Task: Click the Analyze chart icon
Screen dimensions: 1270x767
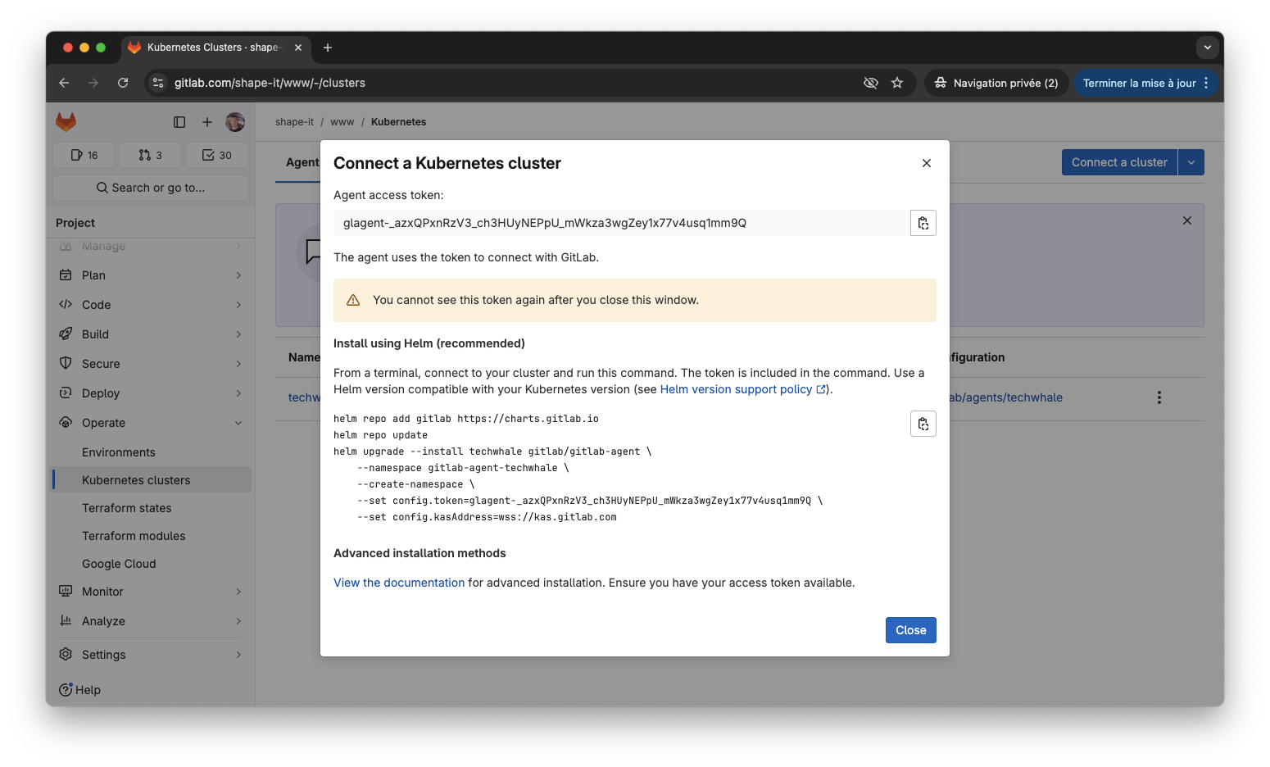Action: click(x=66, y=620)
